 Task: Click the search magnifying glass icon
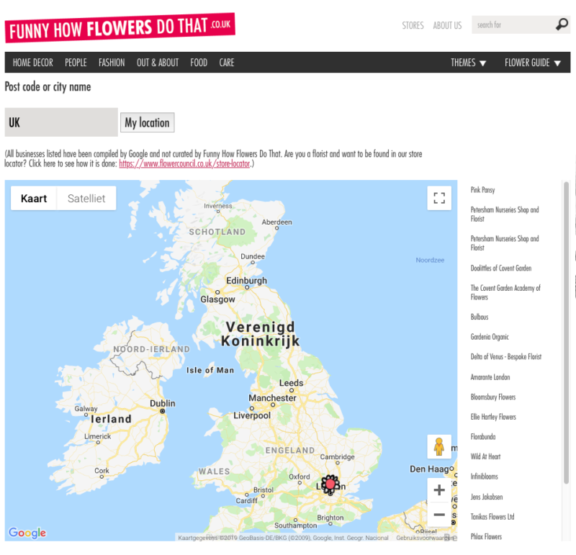tap(562, 24)
